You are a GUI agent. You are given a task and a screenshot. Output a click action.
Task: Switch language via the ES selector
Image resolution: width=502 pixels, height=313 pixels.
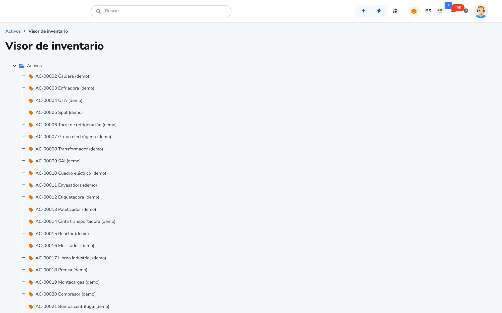pos(428,11)
